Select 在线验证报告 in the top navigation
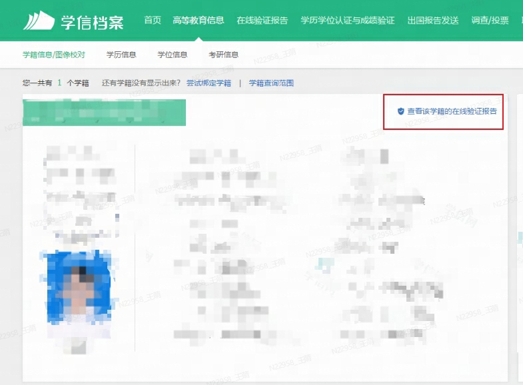 (262, 20)
